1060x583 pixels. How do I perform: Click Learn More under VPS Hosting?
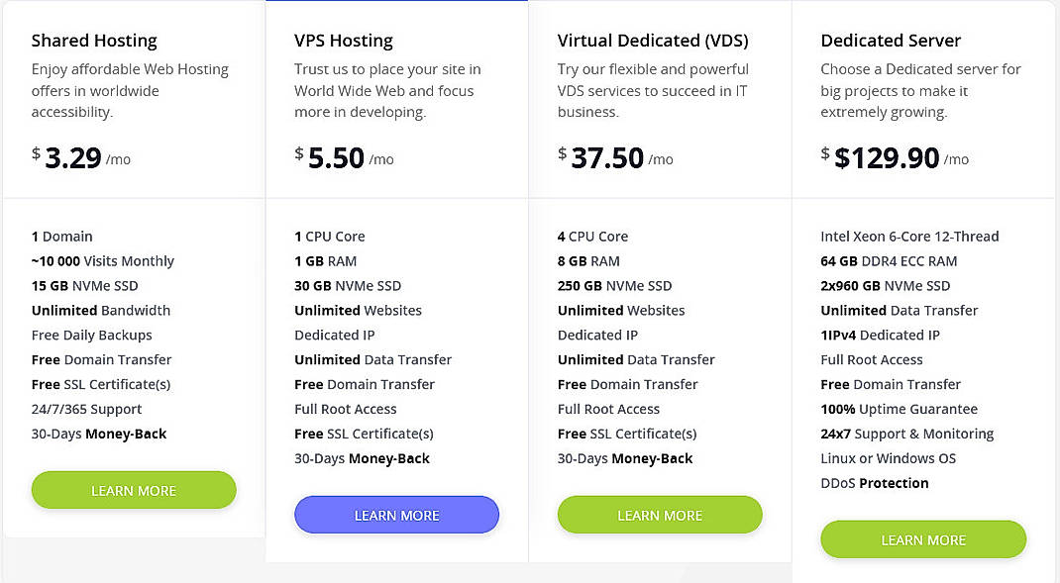(x=396, y=515)
